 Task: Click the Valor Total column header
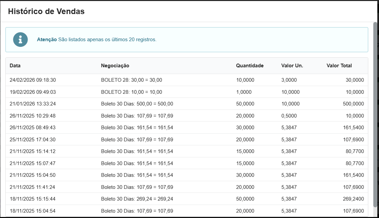tap(339, 66)
